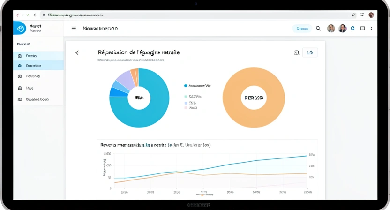Click the pink legend swatch at legend bottom

[x=186, y=108]
